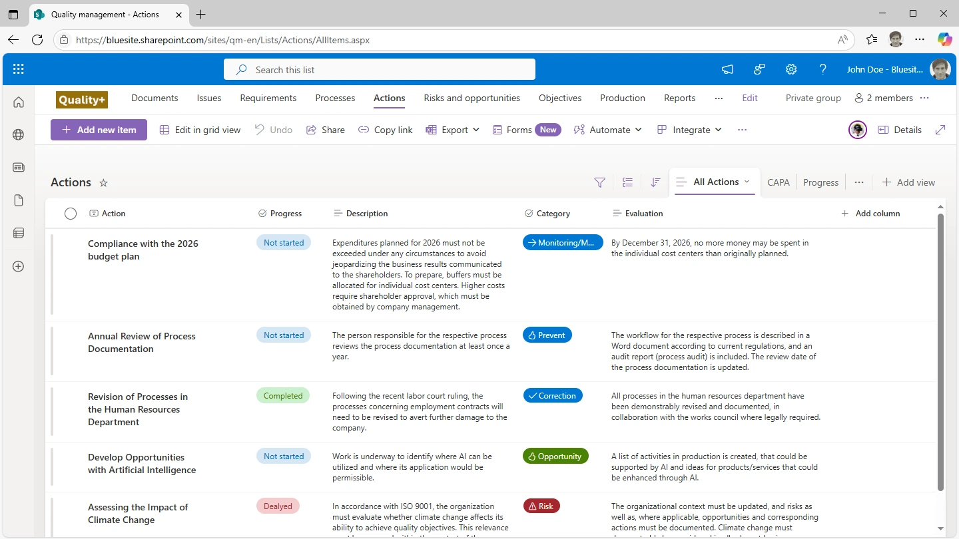Viewport: 959px width, 539px height.
Task: Open command bar overflow ellipsis after Integrate
Action: pyautogui.click(x=742, y=130)
